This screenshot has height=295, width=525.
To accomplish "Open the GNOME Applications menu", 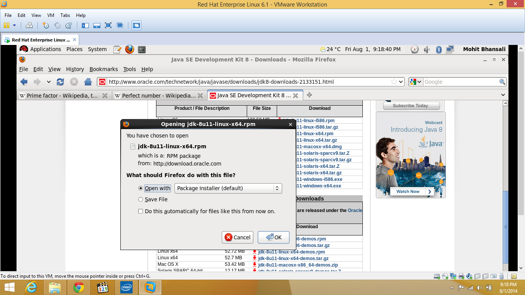I will (45, 49).
